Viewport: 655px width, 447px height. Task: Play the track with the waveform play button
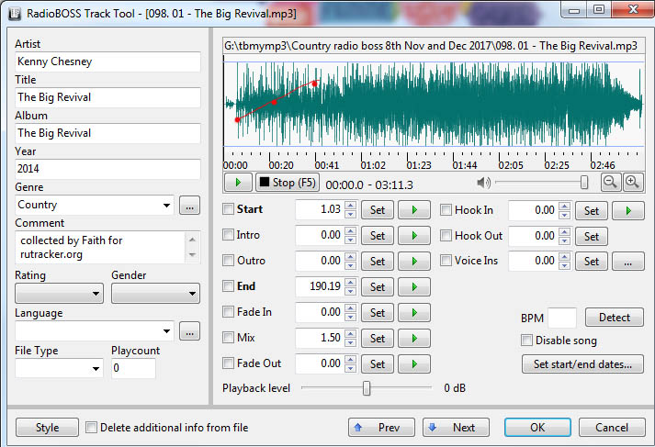click(x=238, y=183)
